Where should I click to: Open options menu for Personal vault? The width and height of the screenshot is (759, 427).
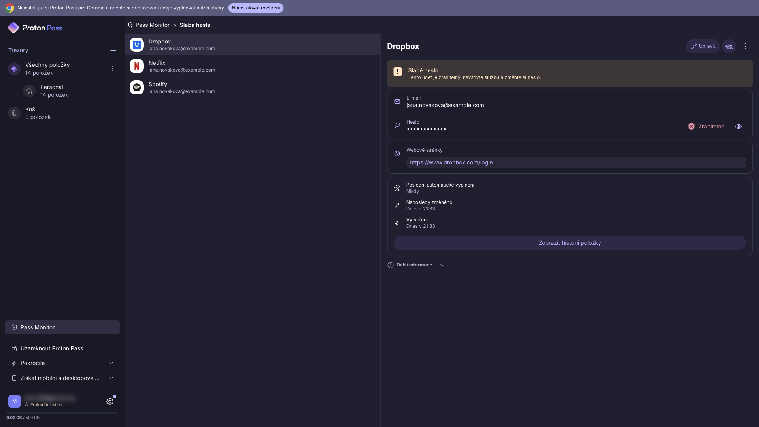click(x=112, y=91)
